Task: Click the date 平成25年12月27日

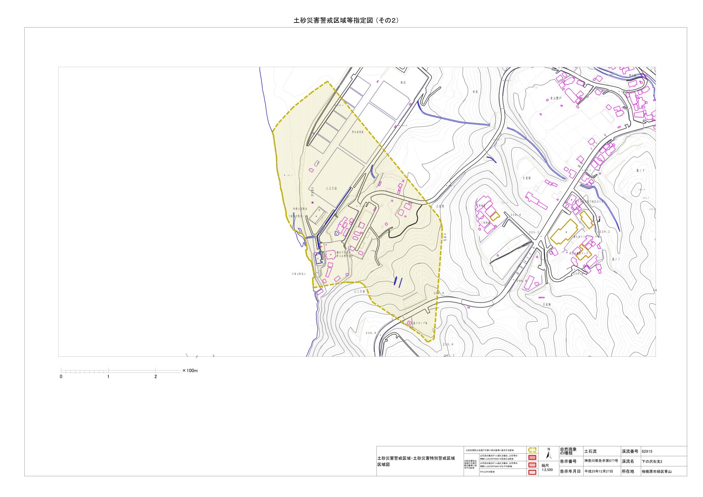Action: 599,471
